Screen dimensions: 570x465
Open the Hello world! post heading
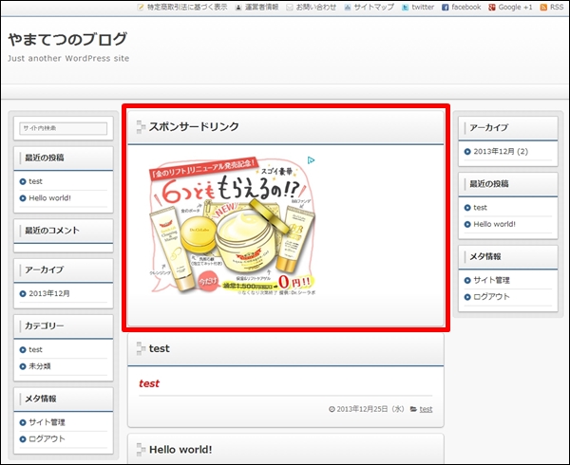point(180,450)
